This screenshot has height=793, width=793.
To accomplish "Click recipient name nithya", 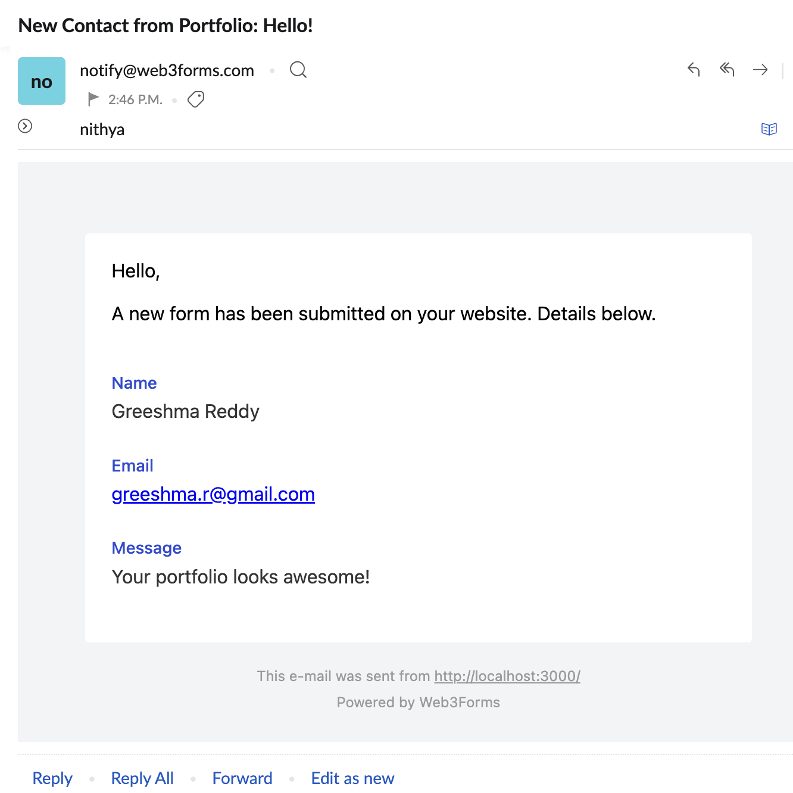I will [x=102, y=130].
